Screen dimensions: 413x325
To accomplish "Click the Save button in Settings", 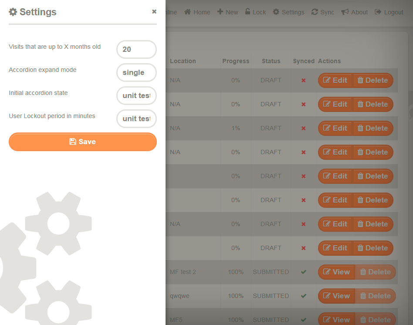I will coord(83,142).
